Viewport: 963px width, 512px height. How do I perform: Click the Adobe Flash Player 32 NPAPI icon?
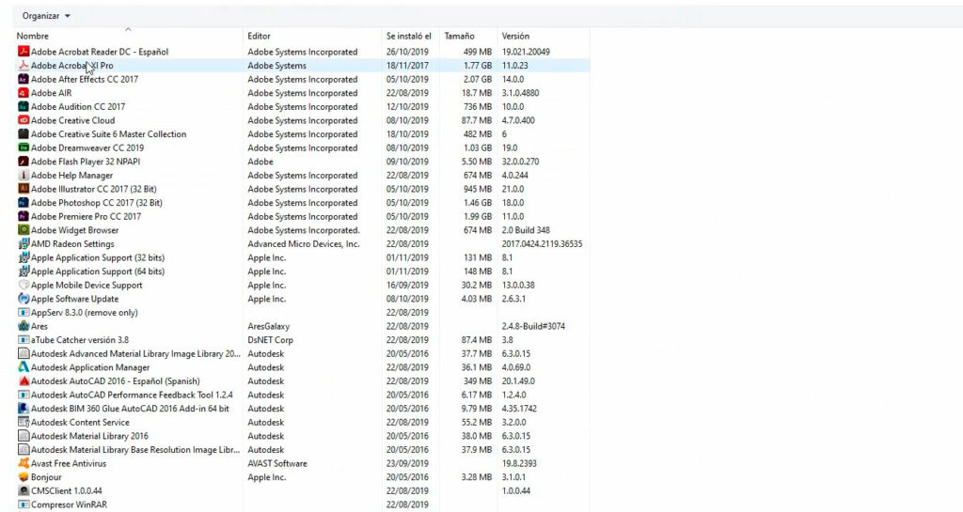point(24,162)
